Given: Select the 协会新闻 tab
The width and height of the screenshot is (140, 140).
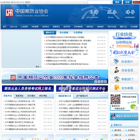Looking at the screenshot, I should [64, 33].
